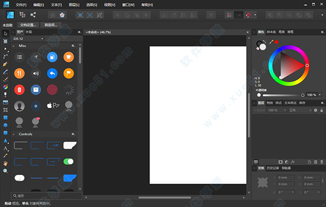Select the Place Image tool
This screenshot has height=207, width=326.
pyautogui.click(x=5, y=102)
